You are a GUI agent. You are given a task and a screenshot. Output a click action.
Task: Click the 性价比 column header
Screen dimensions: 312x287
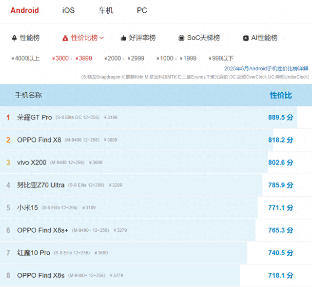[x=281, y=95]
